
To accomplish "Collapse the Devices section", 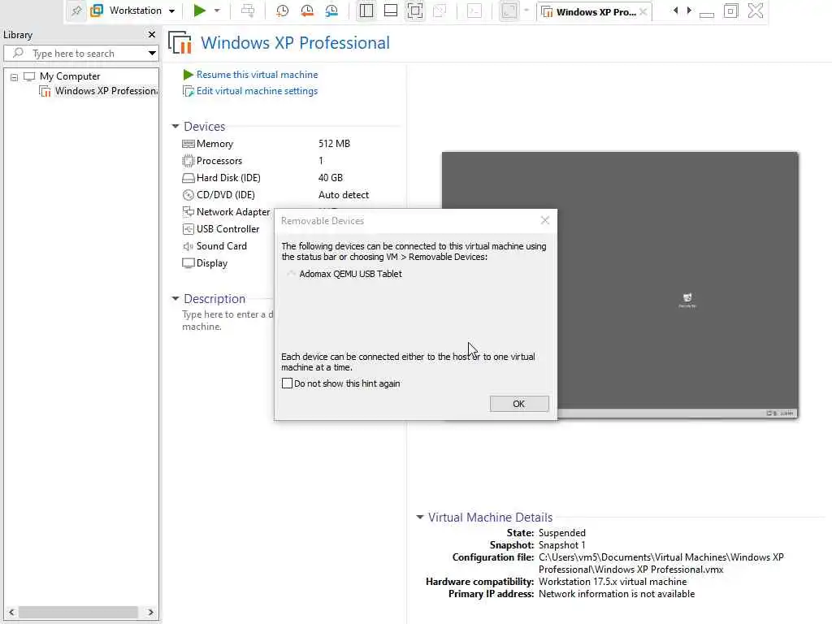I will pyautogui.click(x=175, y=126).
